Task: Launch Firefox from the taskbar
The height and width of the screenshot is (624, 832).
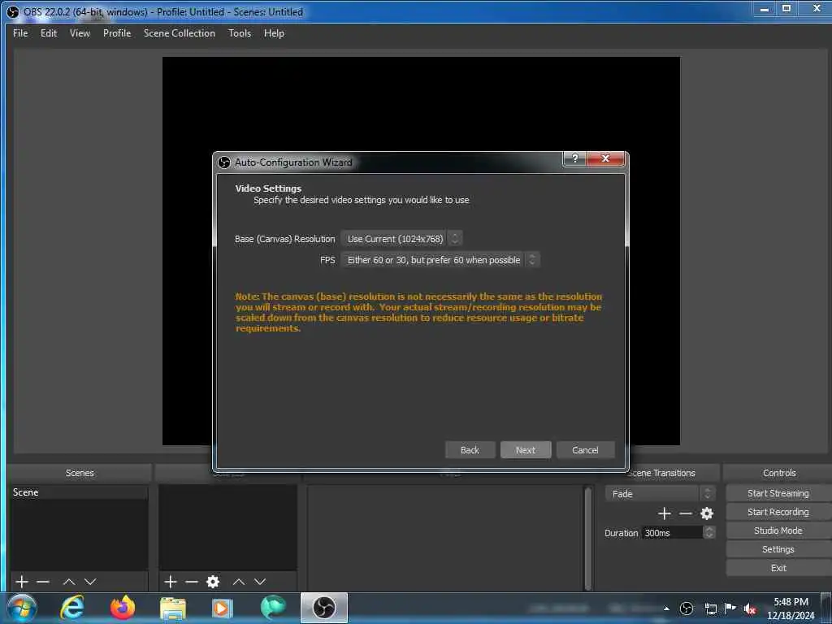Action: click(x=123, y=608)
